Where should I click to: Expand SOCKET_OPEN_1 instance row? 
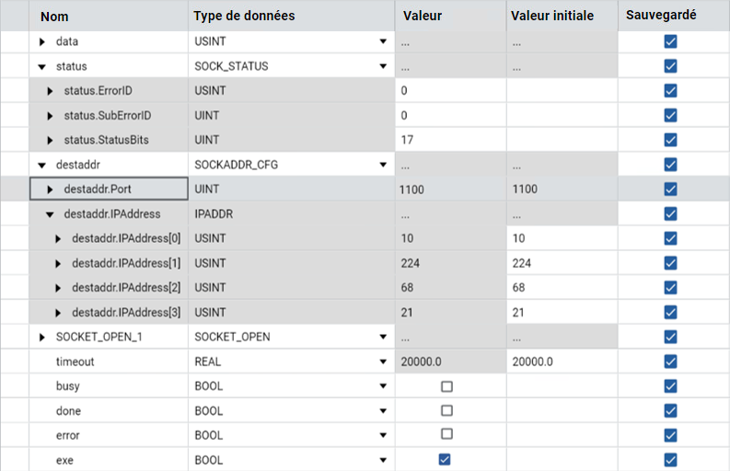point(42,338)
